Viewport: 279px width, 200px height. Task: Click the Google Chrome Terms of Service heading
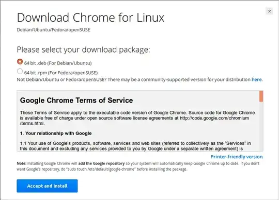click(76, 101)
